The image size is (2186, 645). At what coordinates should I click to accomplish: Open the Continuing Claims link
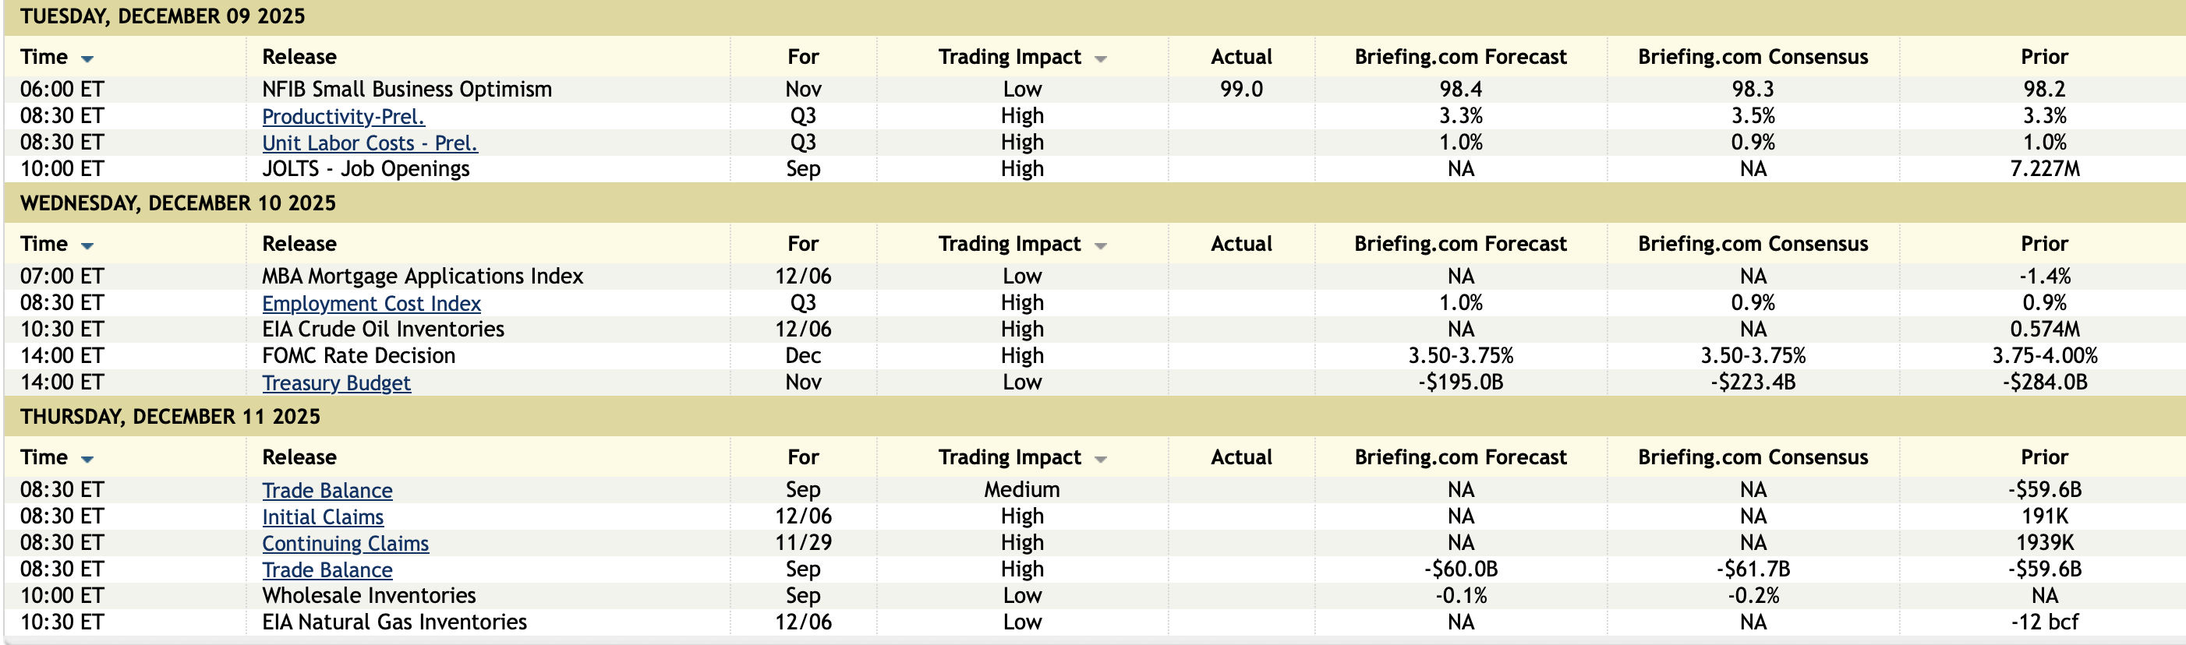[345, 543]
